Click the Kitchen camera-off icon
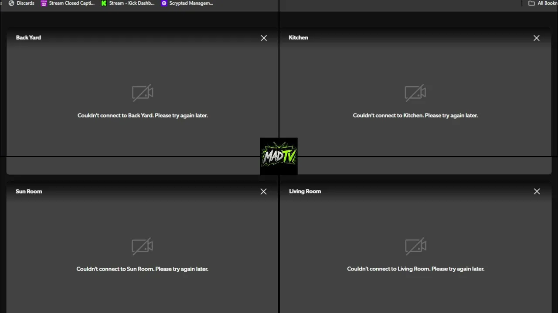 click(415, 93)
